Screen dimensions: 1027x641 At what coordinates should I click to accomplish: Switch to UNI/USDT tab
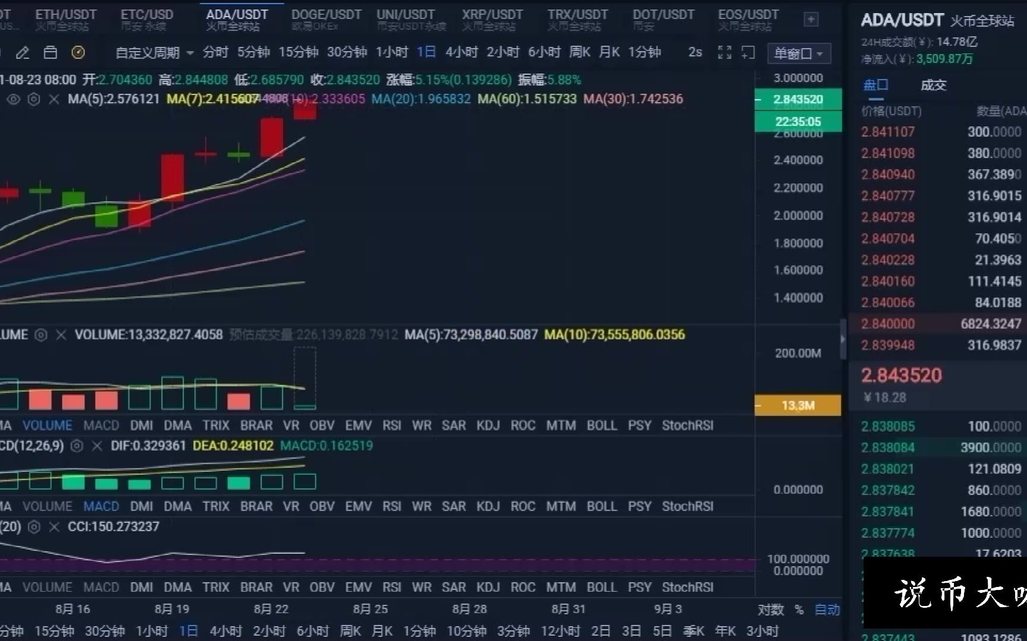(411, 20)
